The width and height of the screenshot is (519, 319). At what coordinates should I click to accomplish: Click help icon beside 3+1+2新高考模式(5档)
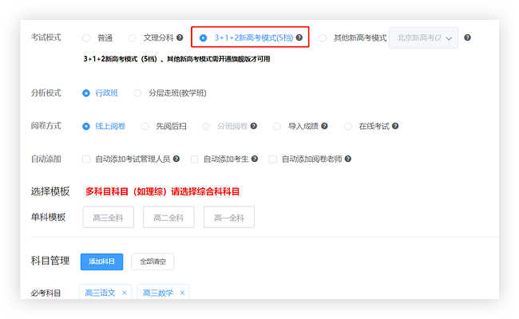coord(299,37)
